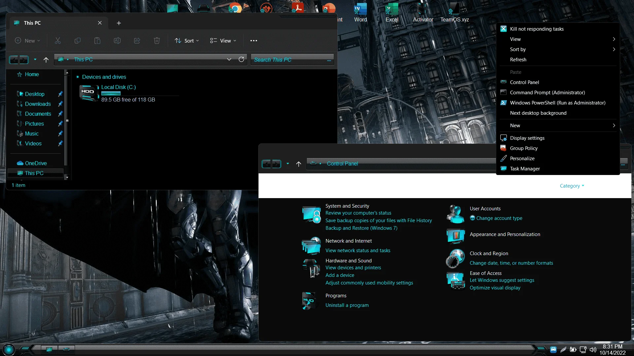Click in the Search This PC field
This screenshot has height=356, width=634.
292,60
